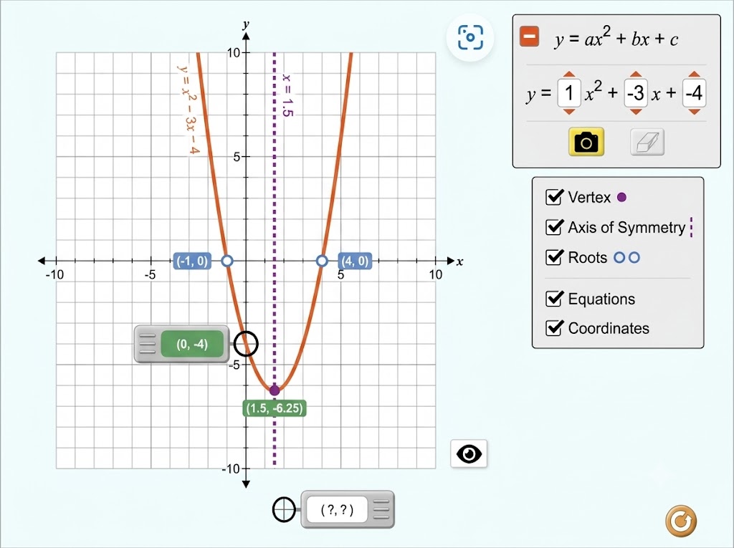The width and height of the screenshot is (734, 548).
Task: Decrease coefficient b with down arrow
Action: tap(636, 112)
